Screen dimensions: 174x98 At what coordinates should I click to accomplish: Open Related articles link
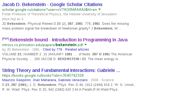[77, 50]
